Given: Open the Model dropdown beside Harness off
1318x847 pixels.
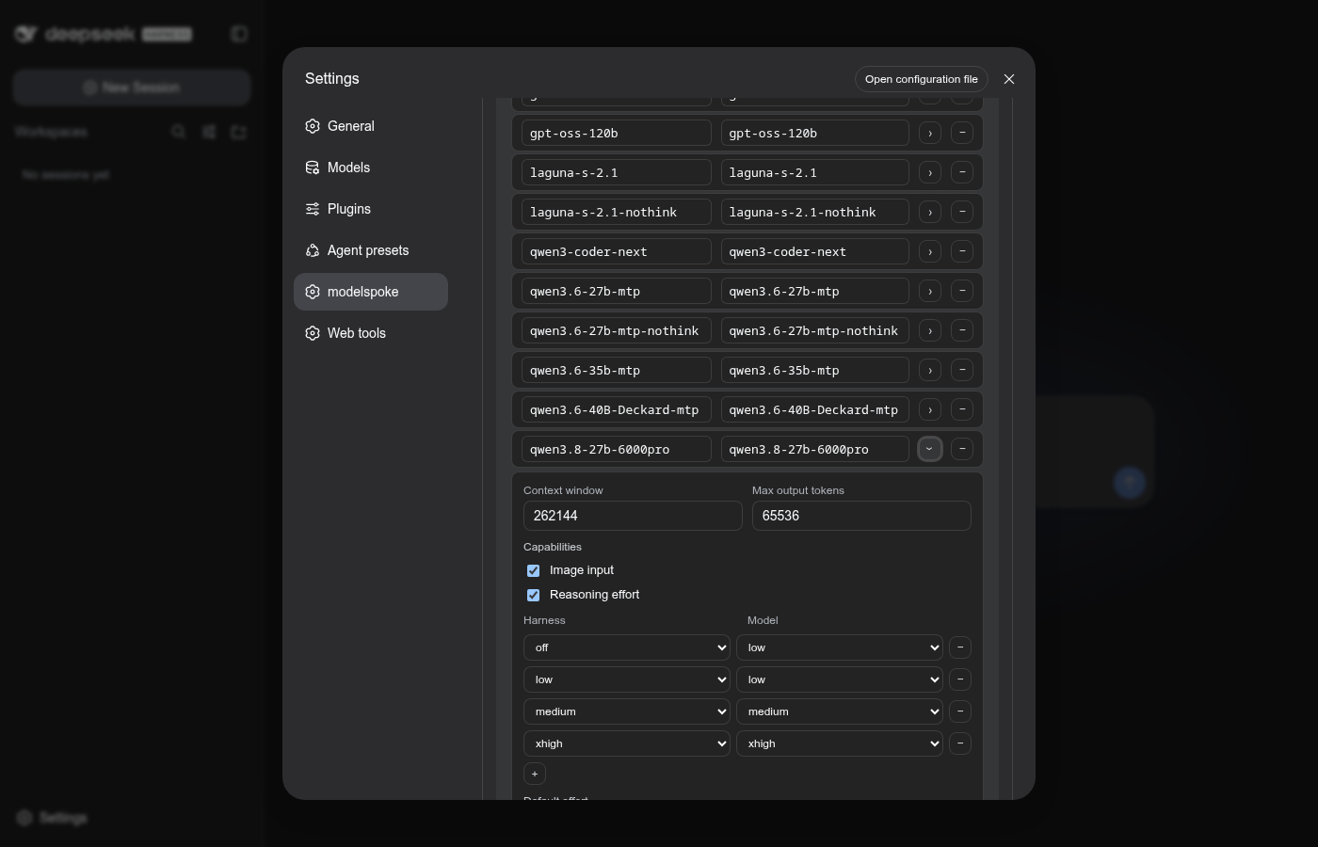Looking at the screenshot, I should tap(840, 647).
